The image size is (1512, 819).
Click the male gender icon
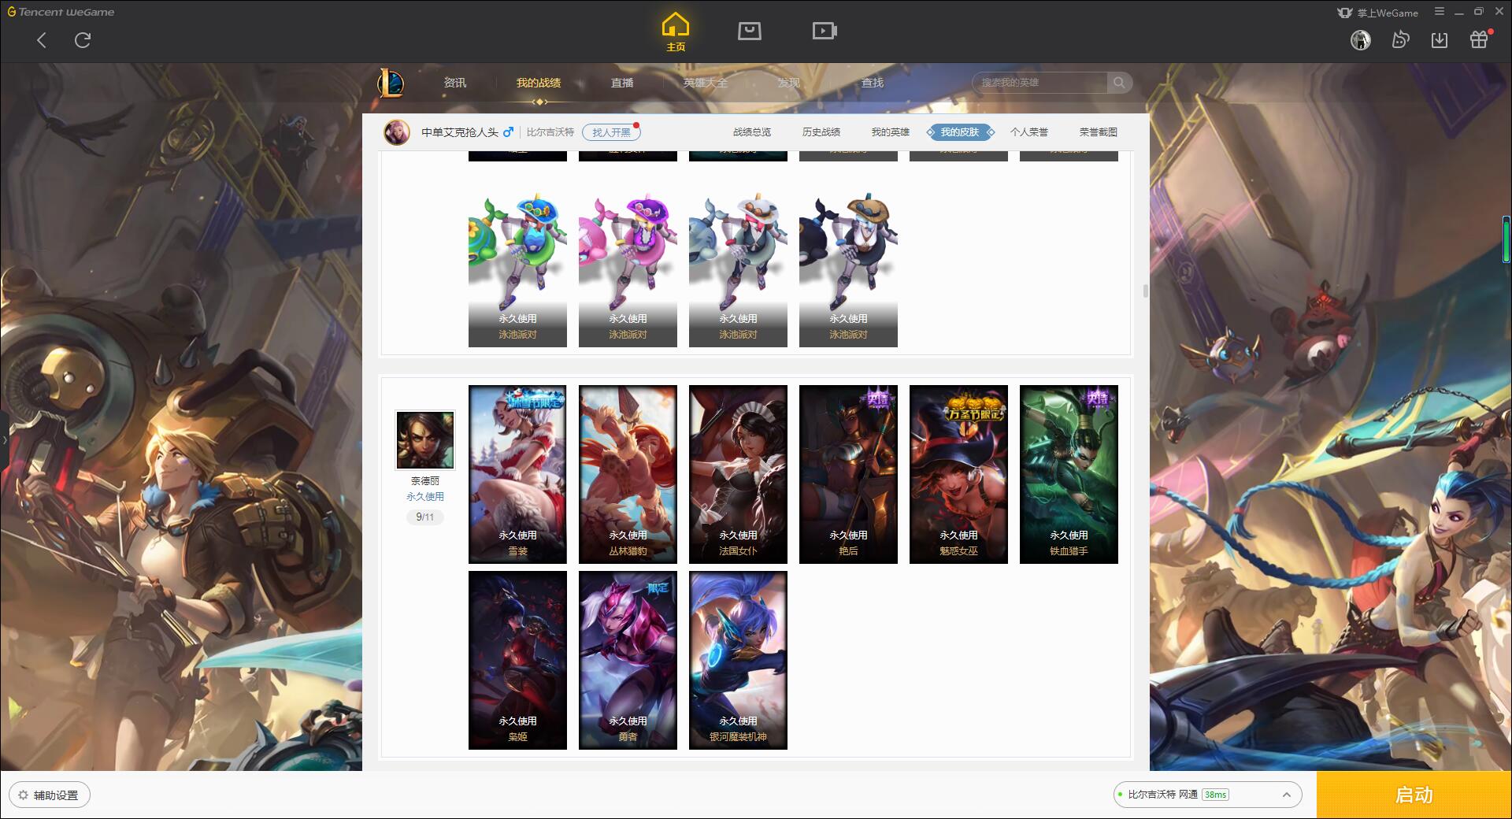pos(508,132)
